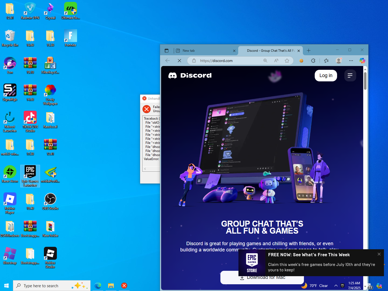Show hidden system tray icons

tap(336, 286)
